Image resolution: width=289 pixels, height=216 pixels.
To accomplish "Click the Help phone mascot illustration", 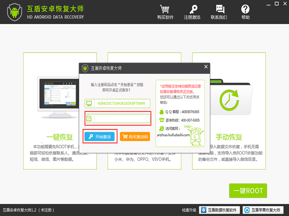I will tap(196, 137).
